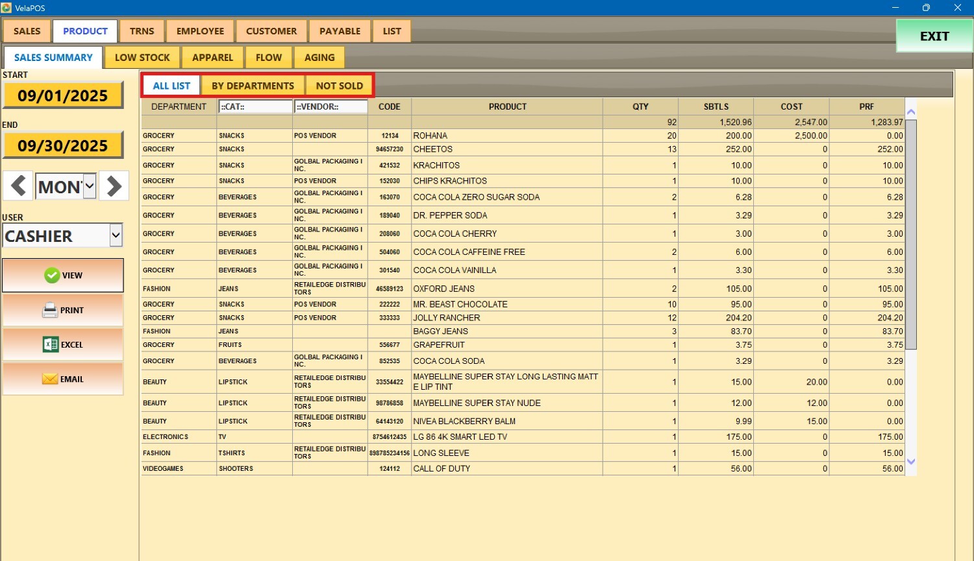This screenshot has width=974, height=561.
Task: Click the ::CAT:: filter field
Action: [255, 107]
